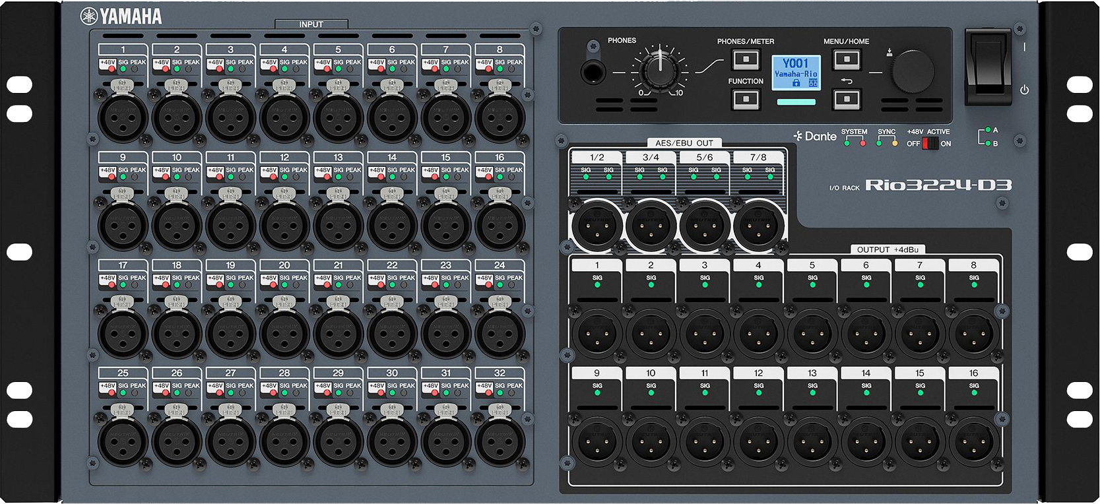Push the back arrow button
Image resolution: width=1100 pixels, height=504 pixels.
point(847,99)
